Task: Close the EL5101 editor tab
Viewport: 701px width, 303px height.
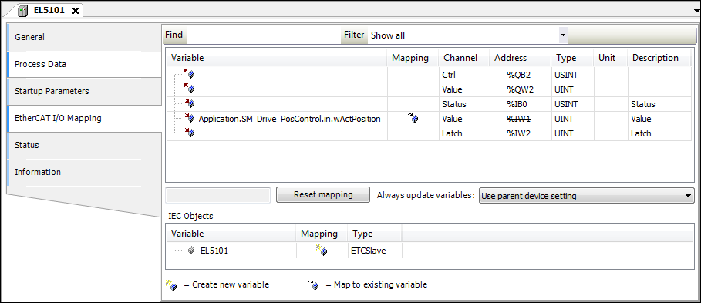Action: (x=75, y=11)
